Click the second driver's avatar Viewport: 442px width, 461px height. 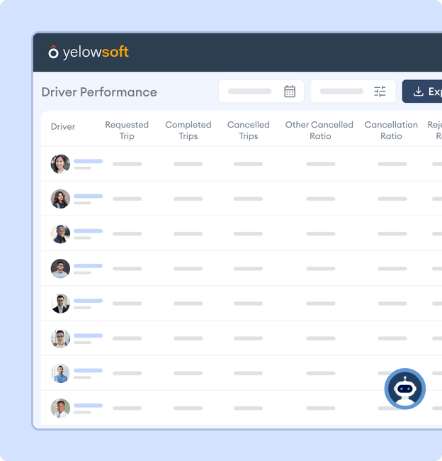[60, 199]
